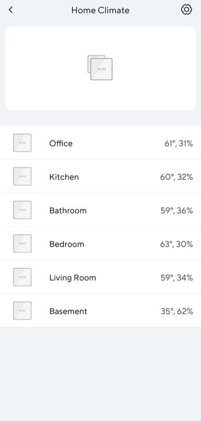Tap Basement reading 35°, 62%
Viewport: 201px width, 421px height.
(x=177, y=311)
